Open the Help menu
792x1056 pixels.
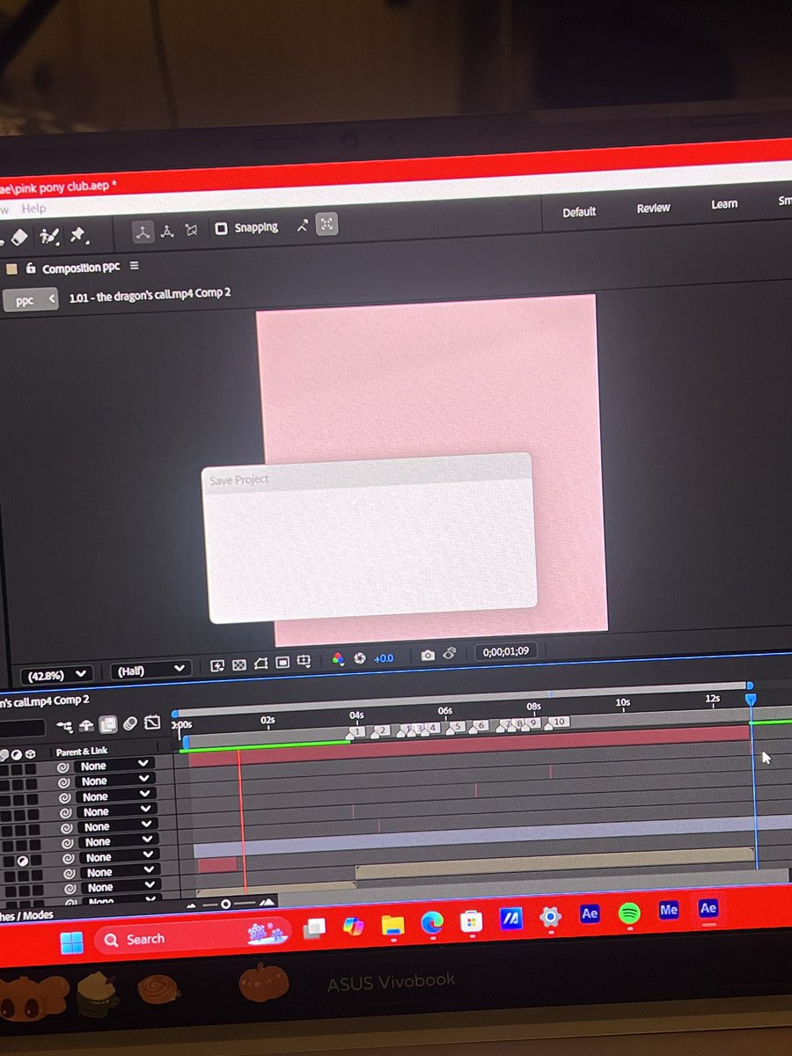pos(33,209)
